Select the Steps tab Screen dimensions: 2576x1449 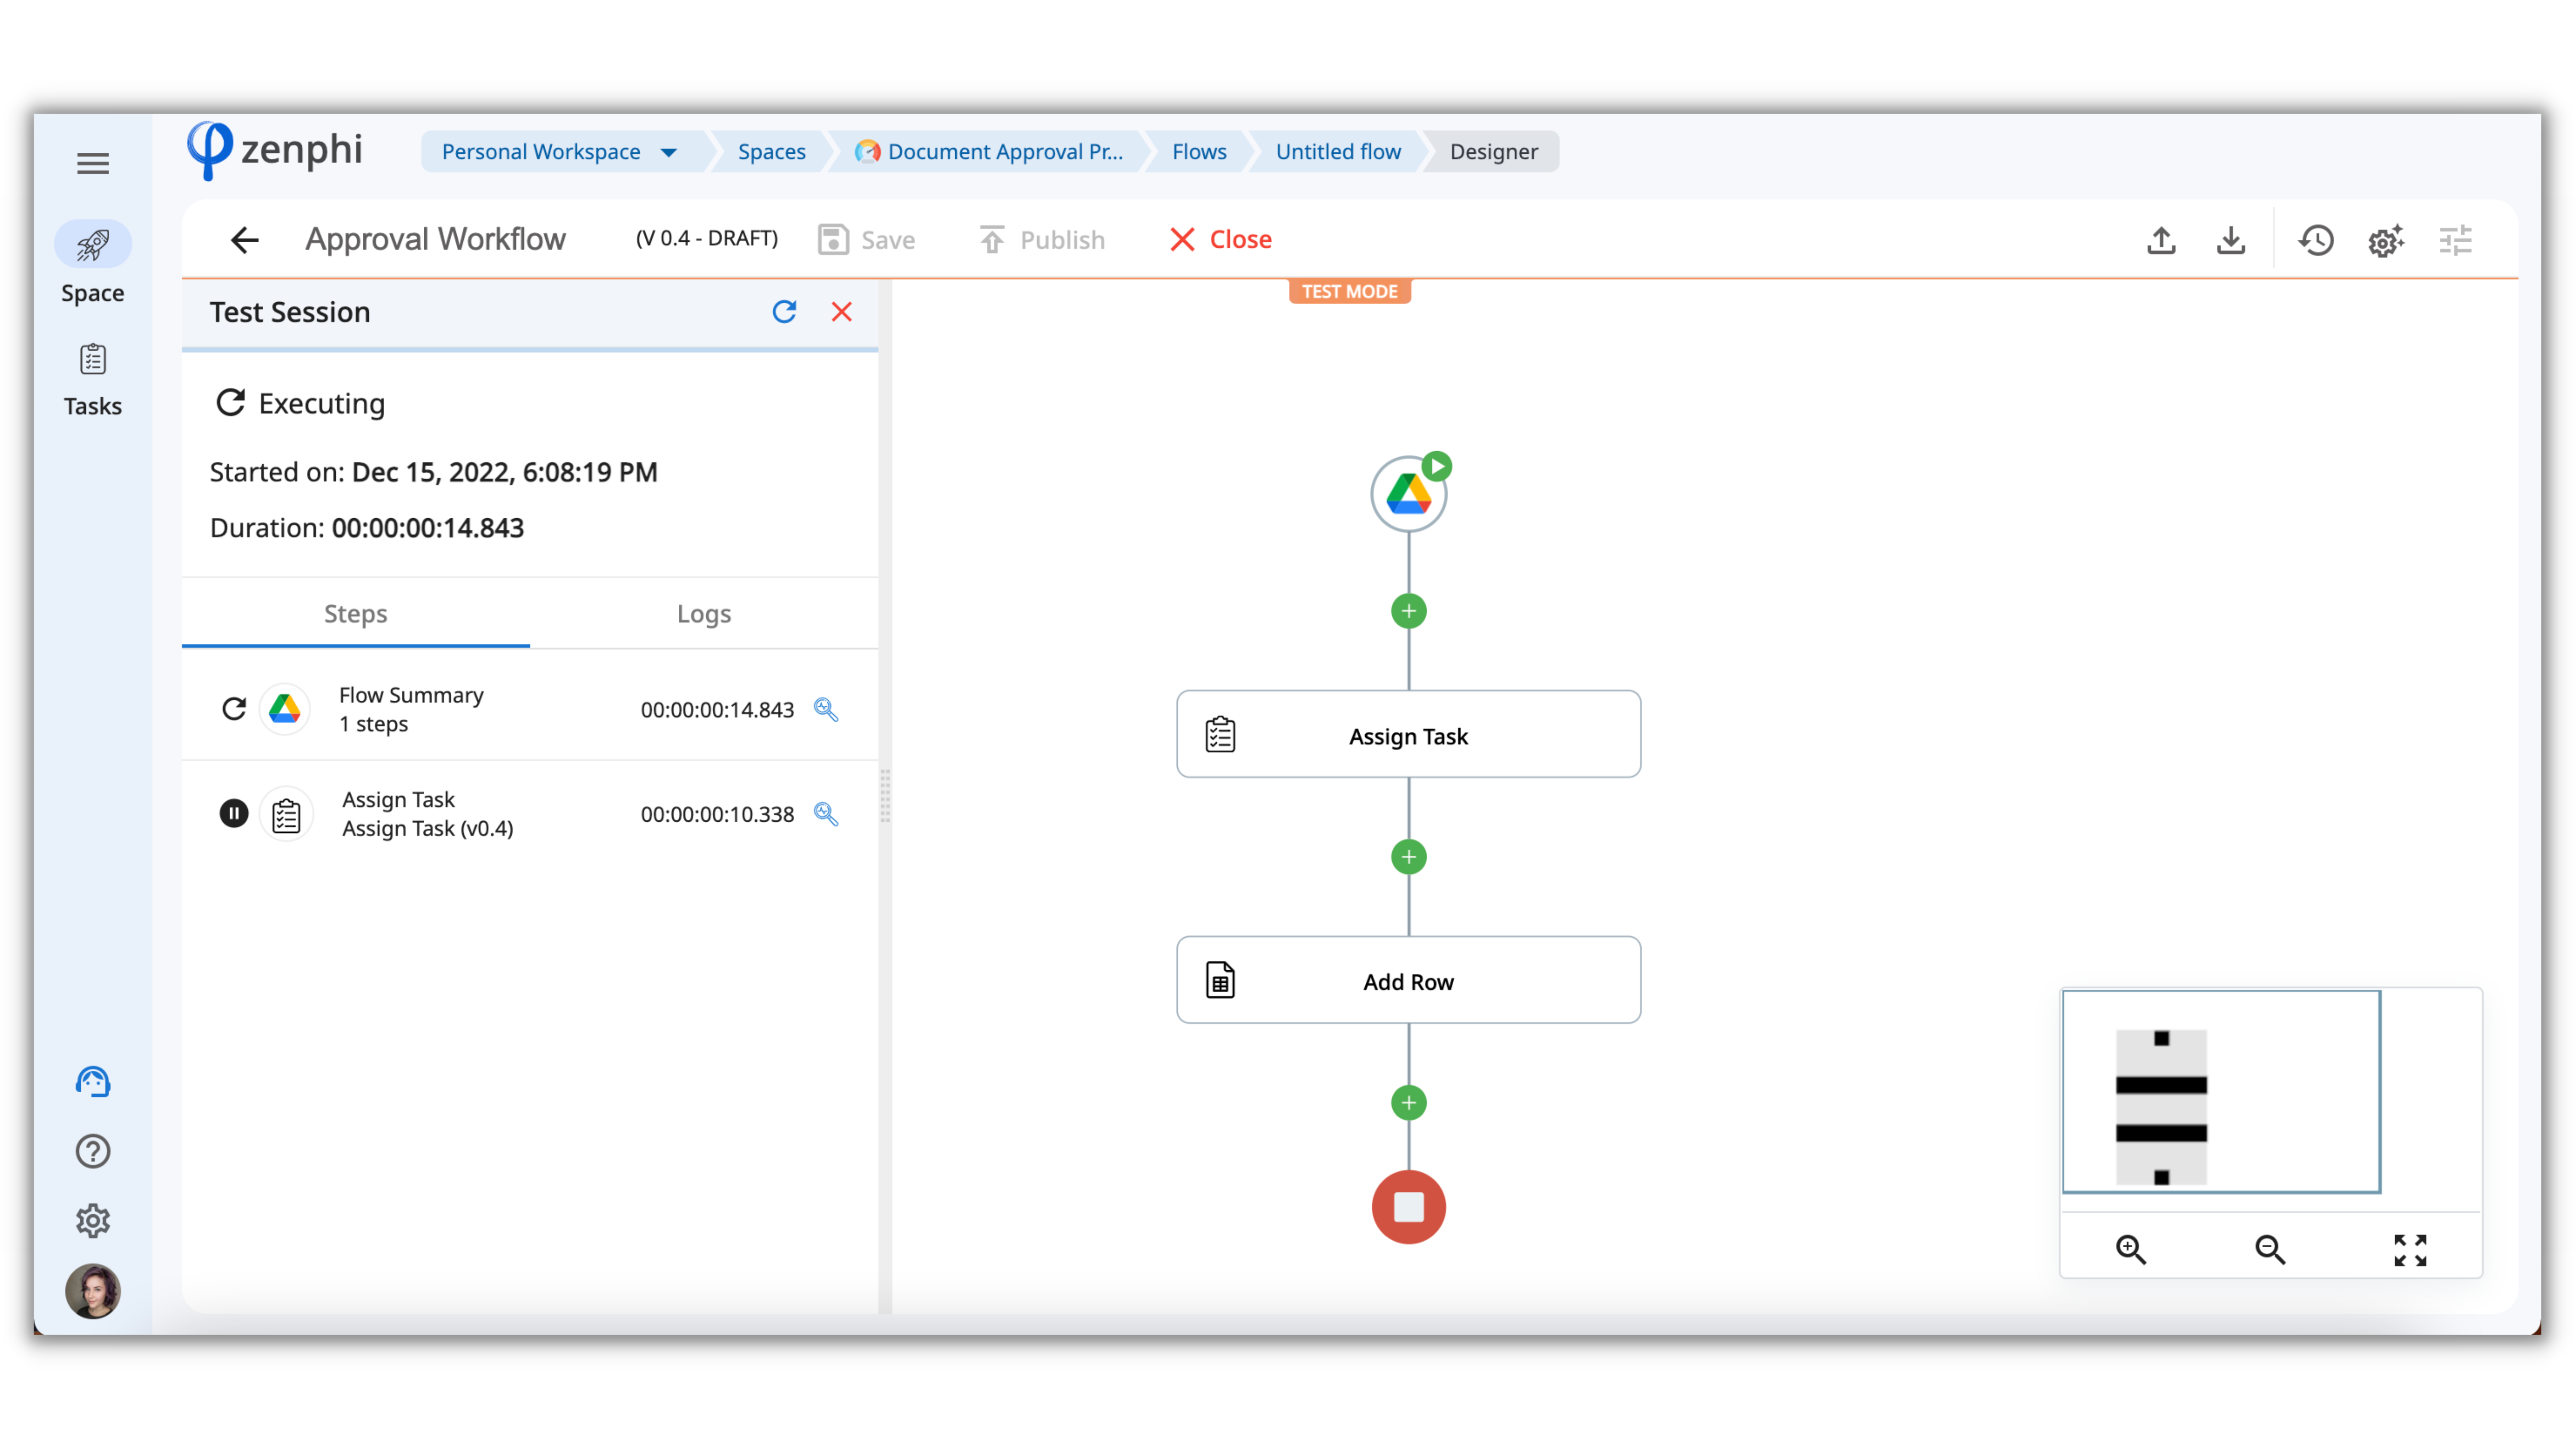pos(355,614)
